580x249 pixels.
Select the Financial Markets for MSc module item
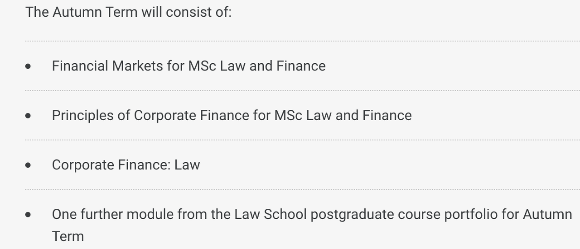188,66
